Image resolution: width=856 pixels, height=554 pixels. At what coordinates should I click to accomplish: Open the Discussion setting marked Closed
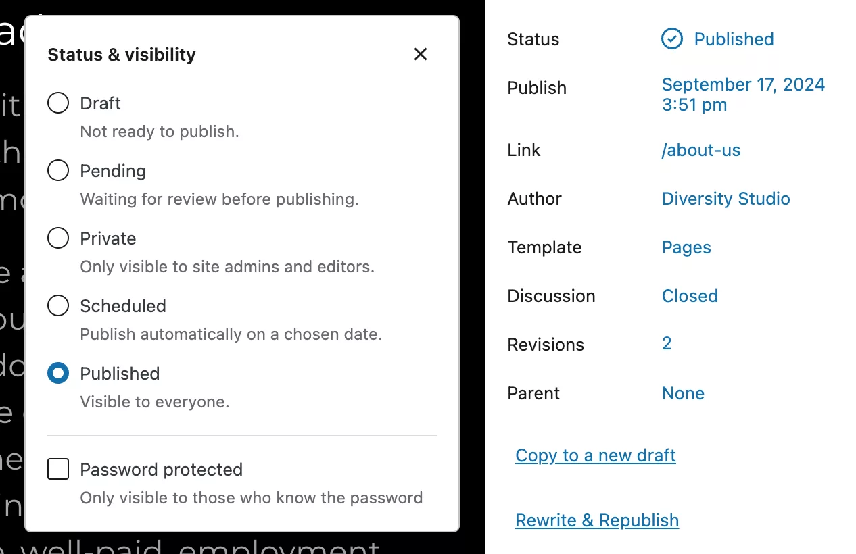pos(689,296)
